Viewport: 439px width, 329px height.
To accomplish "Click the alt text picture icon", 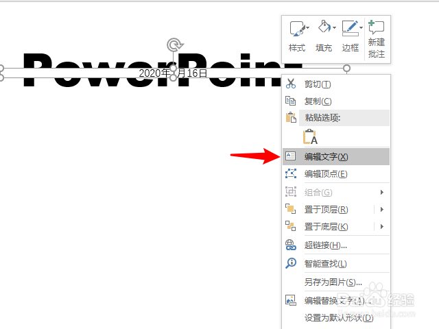I will pos(291,300).
